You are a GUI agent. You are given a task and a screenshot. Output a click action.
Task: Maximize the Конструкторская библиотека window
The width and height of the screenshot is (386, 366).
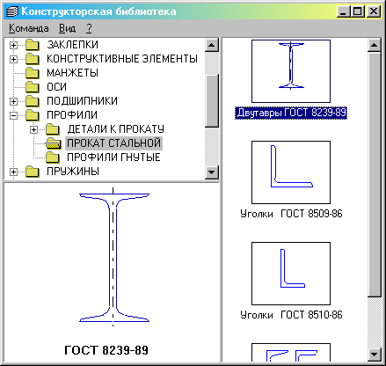[357, 11]
